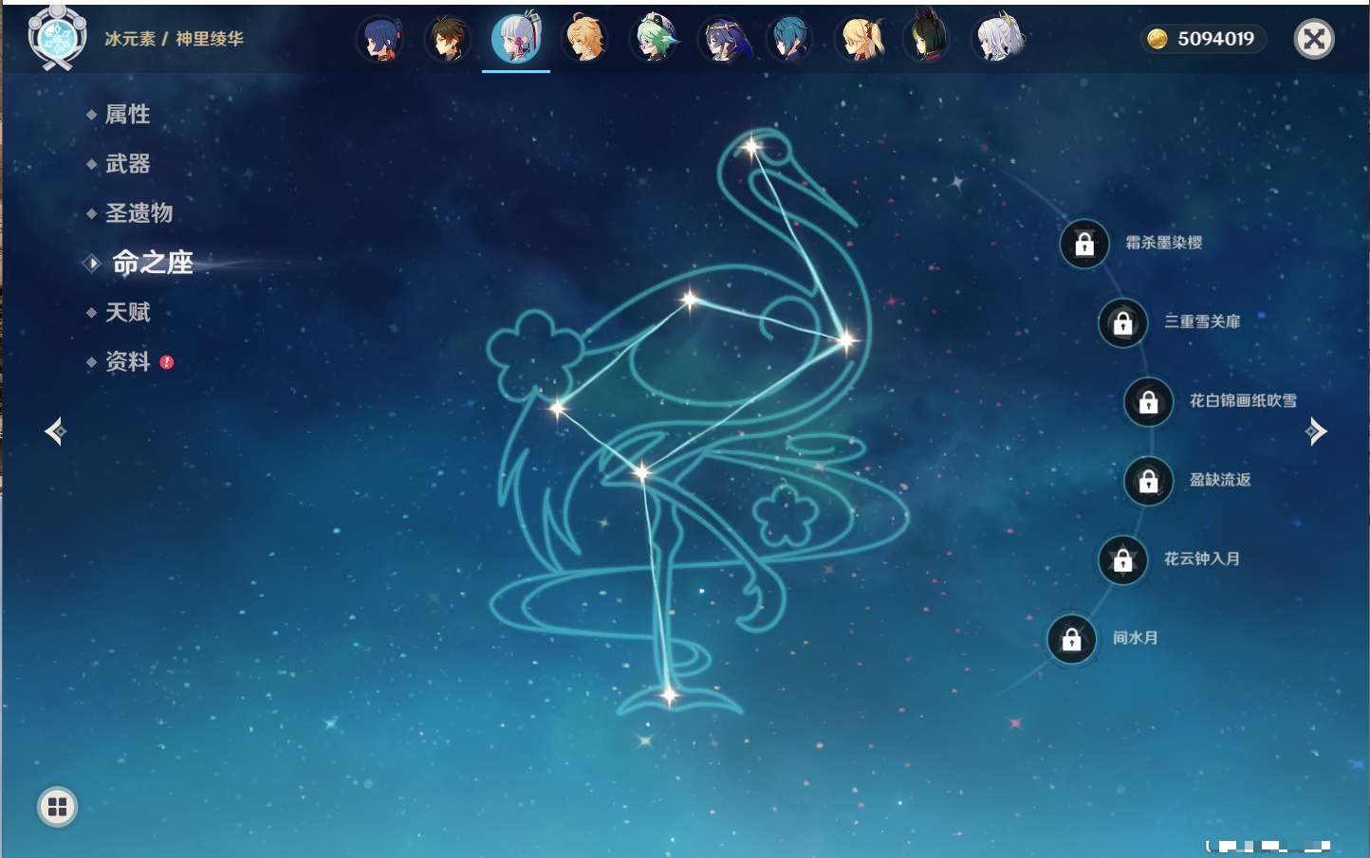View the 花白锦画纸吹雪 constellation details
The image size is (1370, 858).
coord(1242,401)
